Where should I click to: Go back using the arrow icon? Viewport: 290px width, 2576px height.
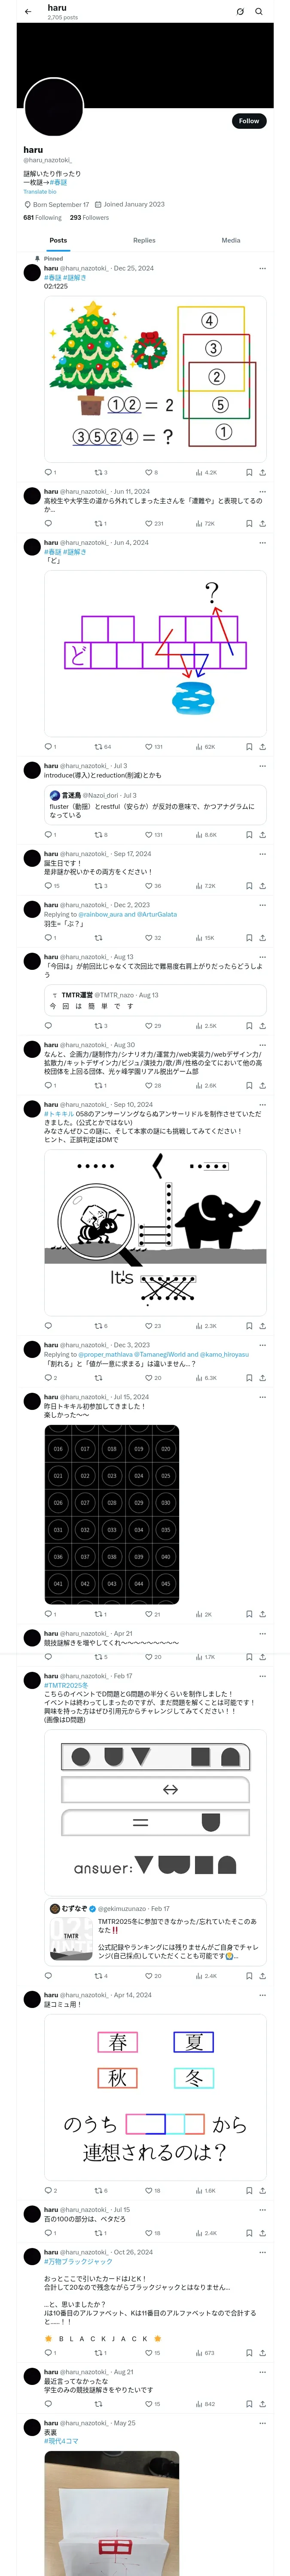(28, 11)
